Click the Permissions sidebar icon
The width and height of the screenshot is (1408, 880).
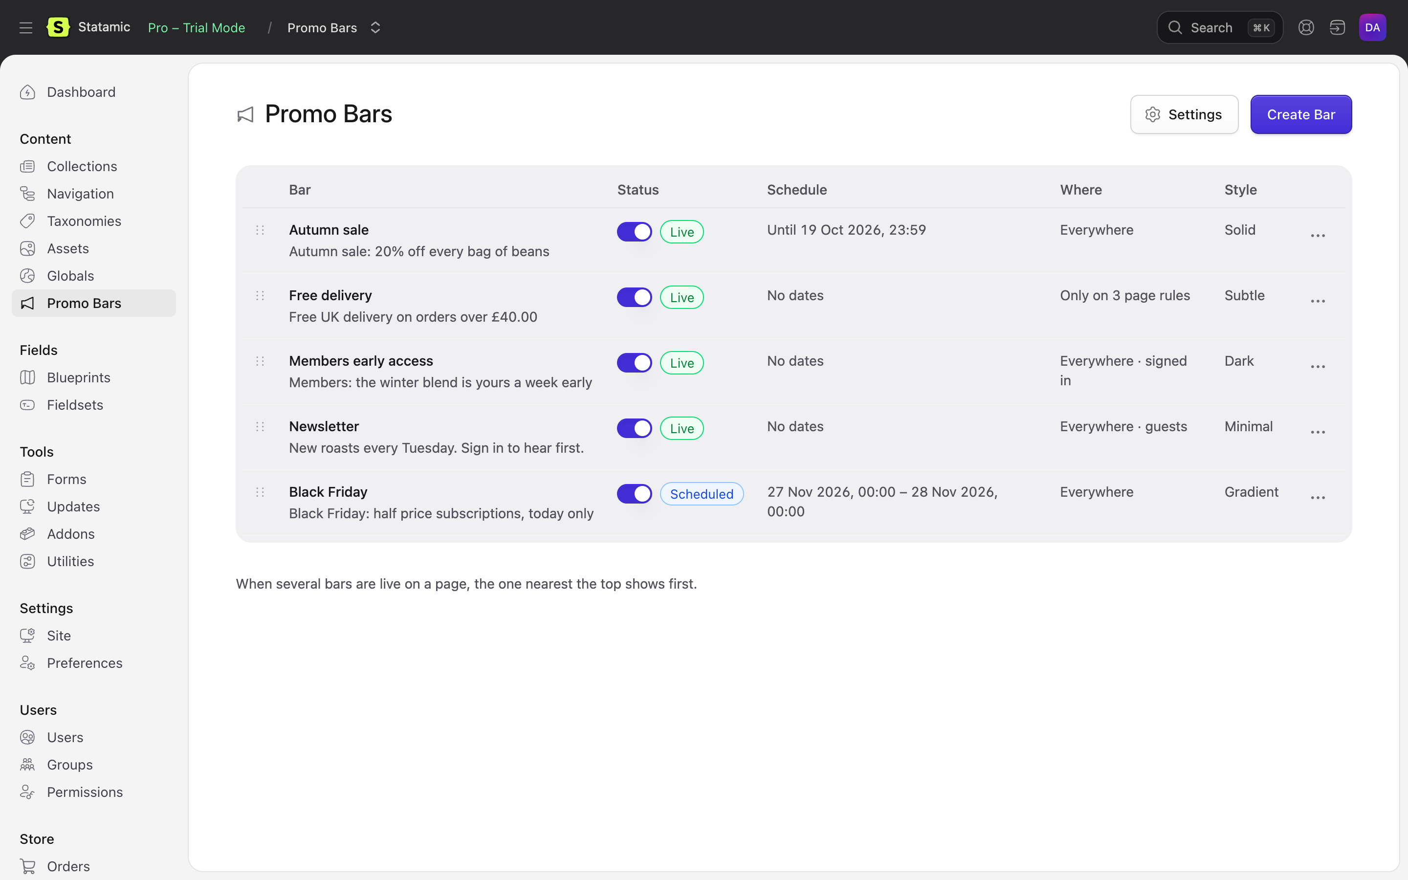27,792
